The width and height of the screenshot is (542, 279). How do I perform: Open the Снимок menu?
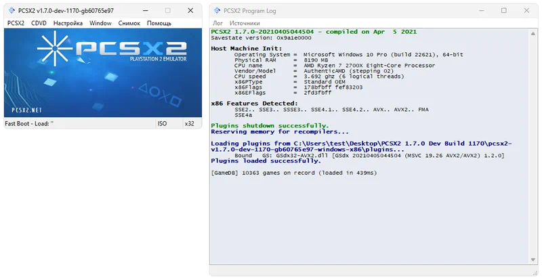click(x=129, y=23)
